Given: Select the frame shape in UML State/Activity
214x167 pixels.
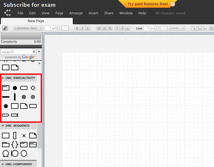Looking at the screenshot, I should pyautogui.click(x=6, y=88).
